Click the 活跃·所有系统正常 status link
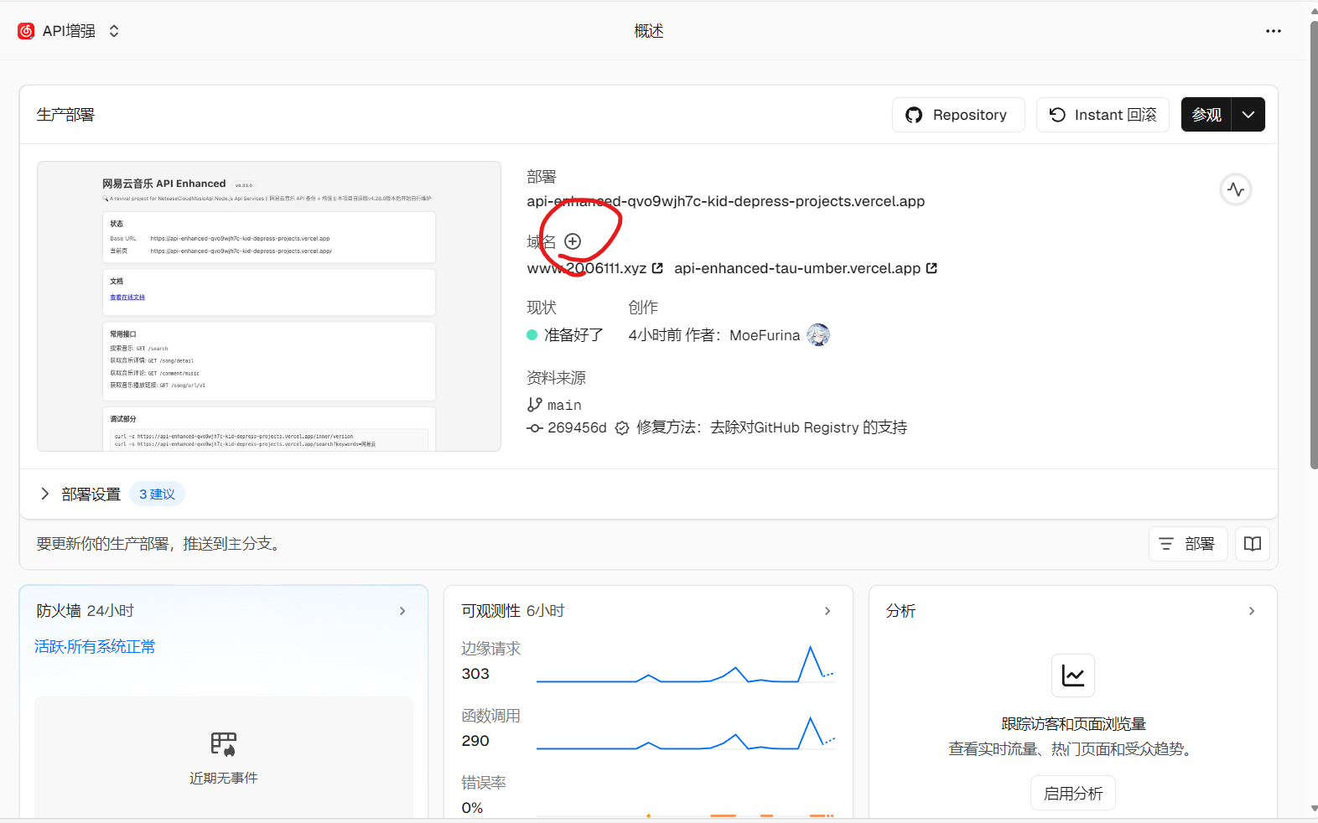The image size is (1318, 823). (x=95, y=646)
